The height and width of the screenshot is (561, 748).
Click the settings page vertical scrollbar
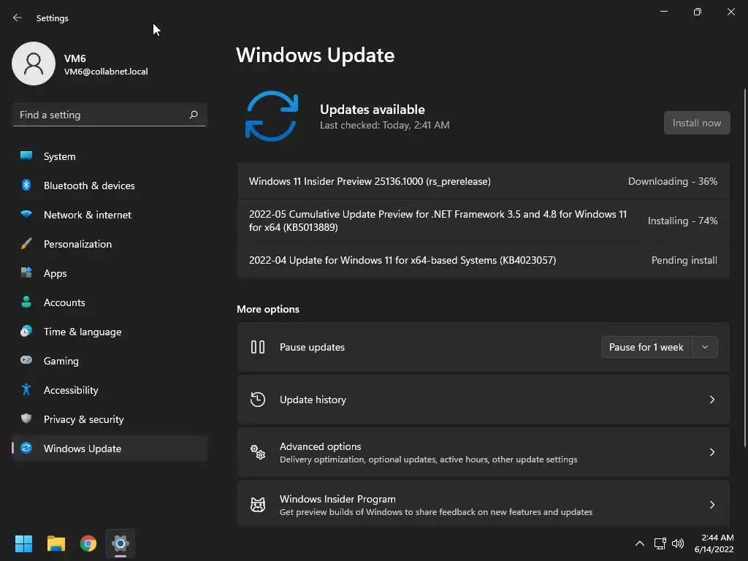coord(744,267)
